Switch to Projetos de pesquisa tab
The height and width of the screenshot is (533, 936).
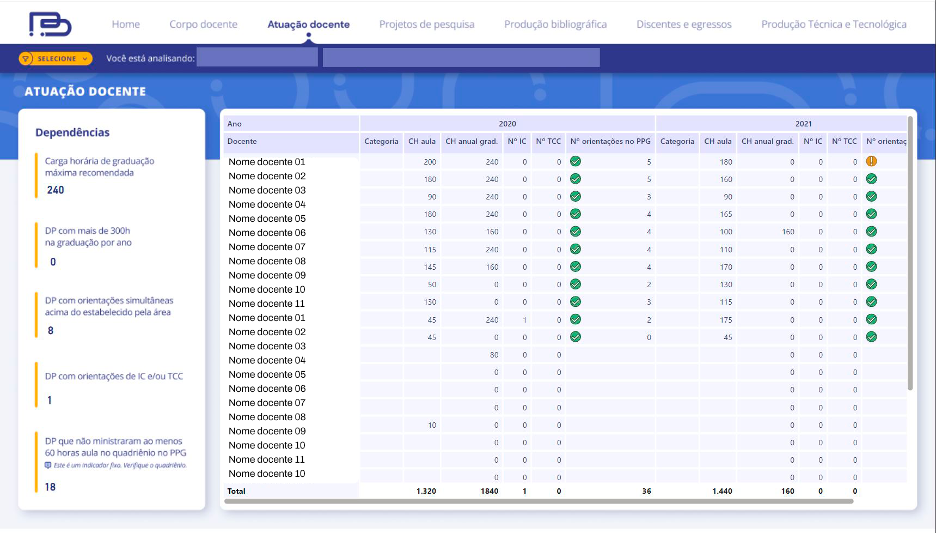(426, 24)
